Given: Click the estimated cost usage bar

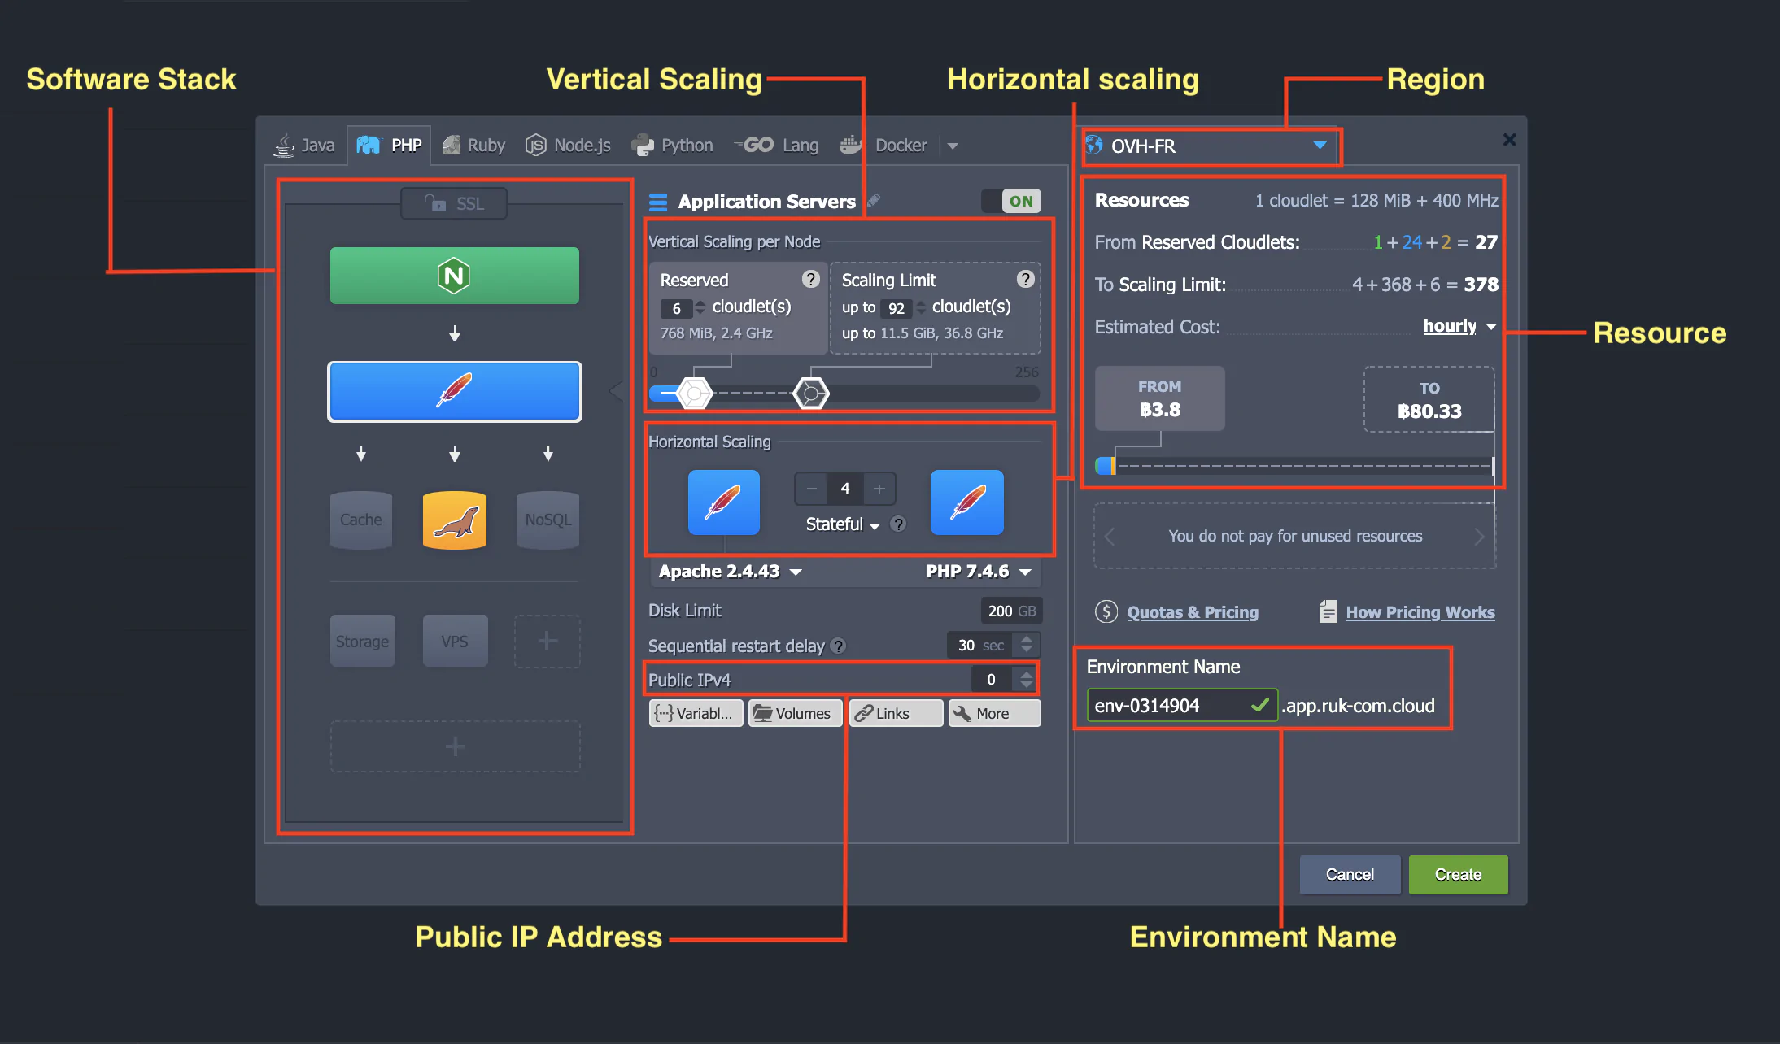Looking at the screenshot, I should pos(1295,466).
